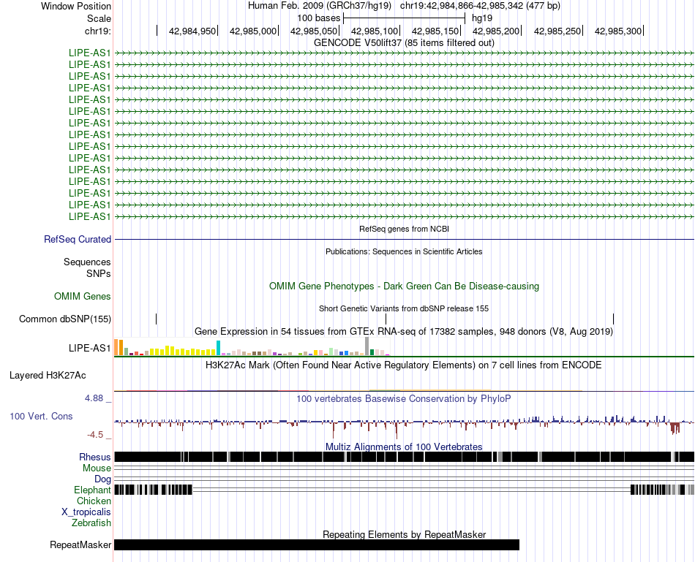Click the Dog alignment label
This screenshot has width=695, height=562.
[x=102, y=479]
